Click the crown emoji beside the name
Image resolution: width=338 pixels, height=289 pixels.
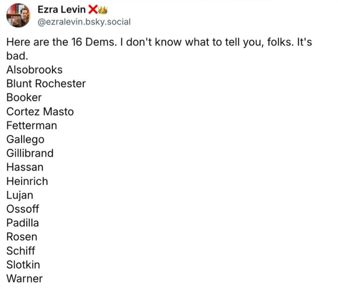(102, 9)
